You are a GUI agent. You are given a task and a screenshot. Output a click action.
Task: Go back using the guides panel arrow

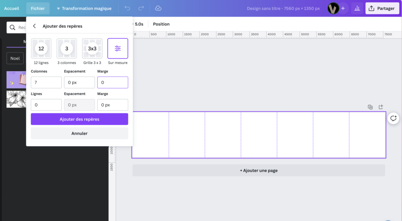tap(35, 26)
